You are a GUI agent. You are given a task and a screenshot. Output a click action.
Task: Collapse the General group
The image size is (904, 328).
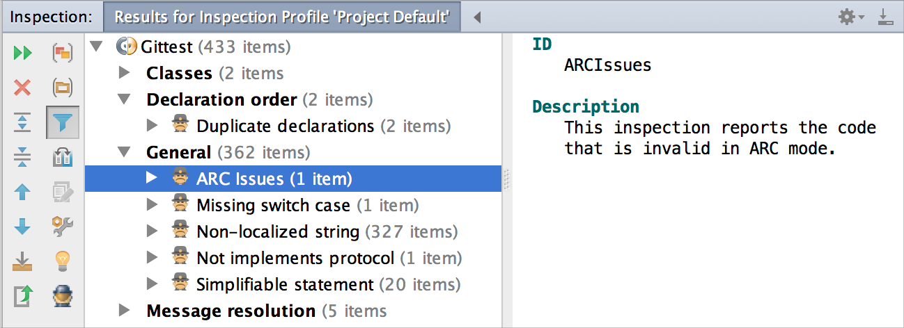click(124, 152)
